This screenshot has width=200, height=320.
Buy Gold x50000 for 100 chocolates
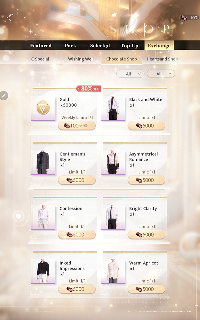coord(77,125)
